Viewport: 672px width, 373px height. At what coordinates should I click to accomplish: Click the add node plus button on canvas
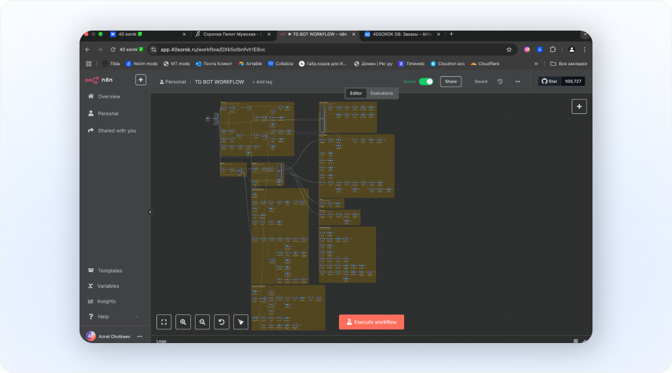click(x=579, y=107)
